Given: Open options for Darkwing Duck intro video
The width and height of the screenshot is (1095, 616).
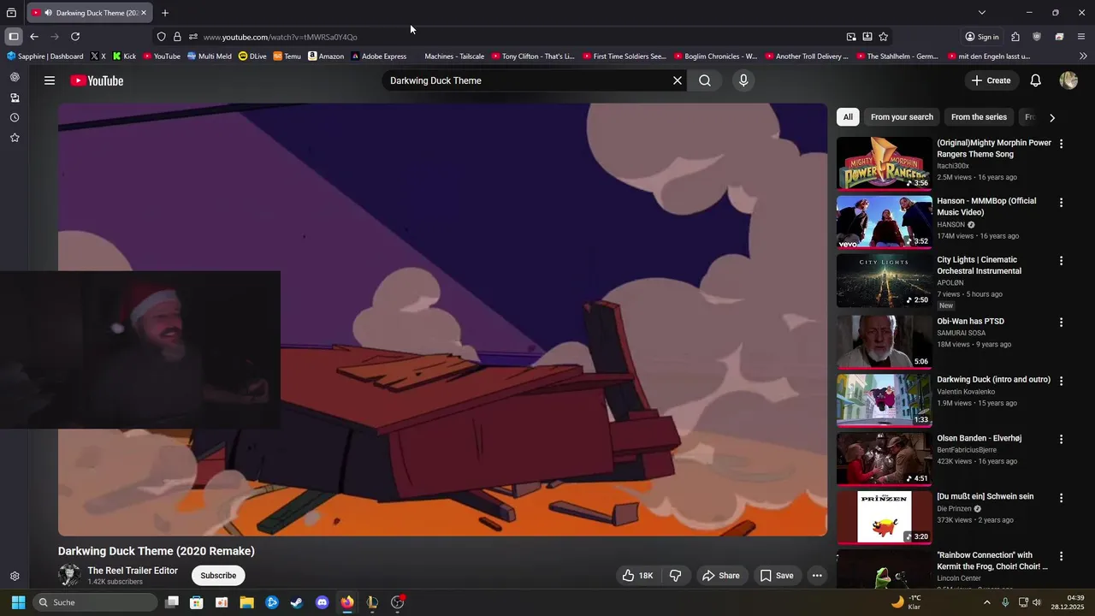Looking at the screenshot, I should pyautogui.click(x=1061, y=381).
